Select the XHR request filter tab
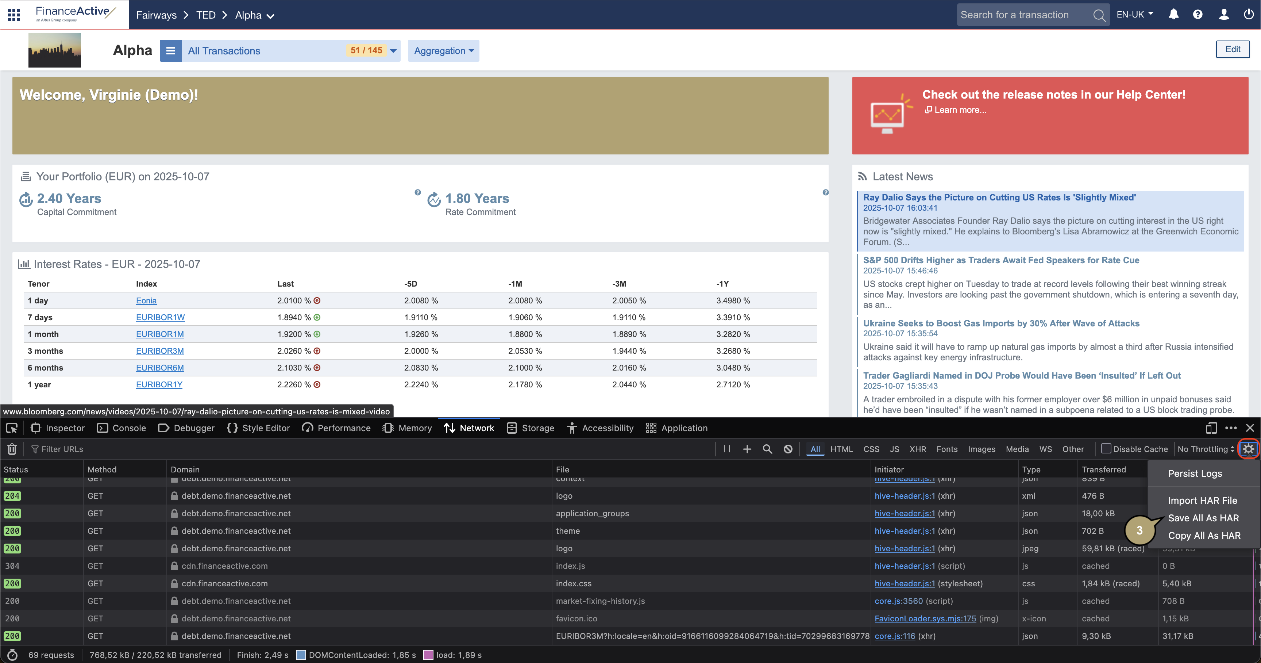Screen dimensions: 1261x663 pyautogui.click(x=918, y=449)
